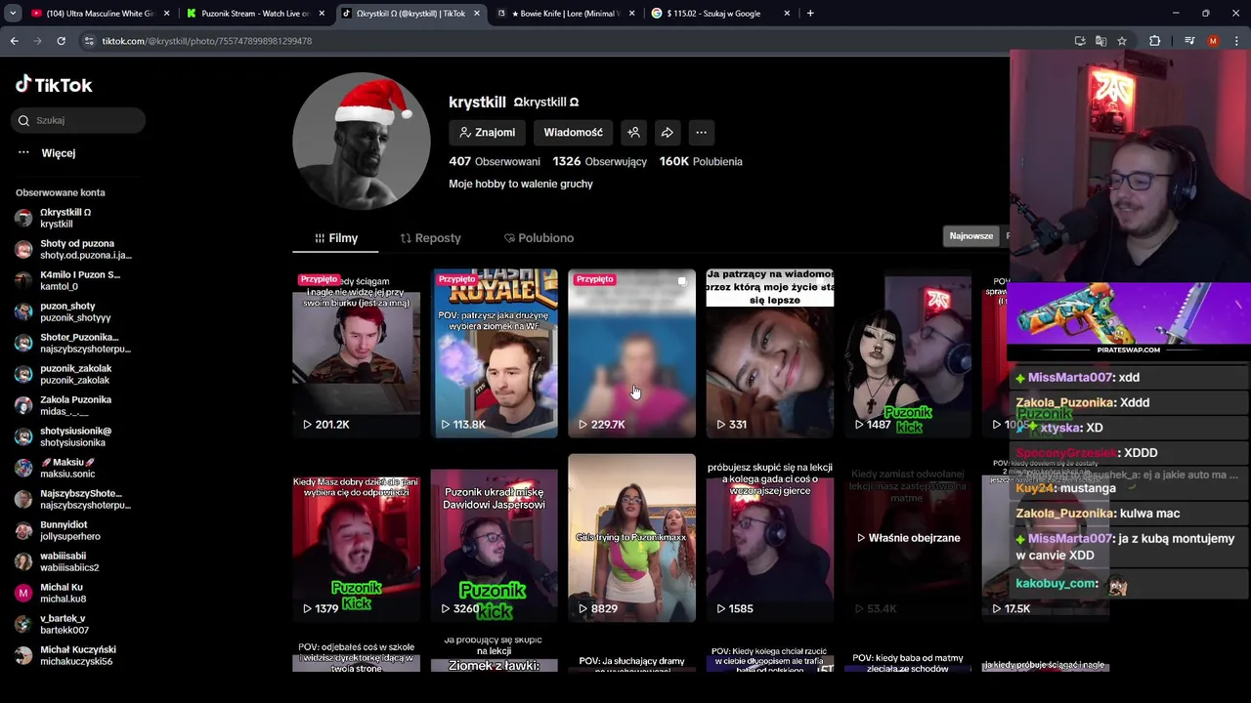Close the $ 115.02 Google tab

[787, 14]
